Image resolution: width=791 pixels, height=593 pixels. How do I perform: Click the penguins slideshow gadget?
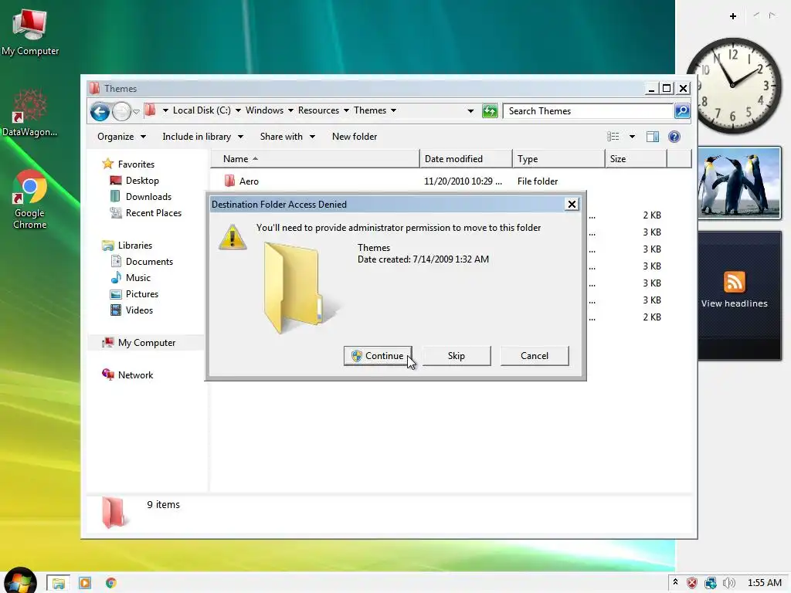point(739,183)
